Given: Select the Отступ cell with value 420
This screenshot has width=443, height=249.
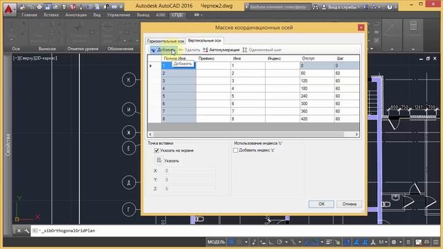Looking at the screenshot, I should coord(317,119).
